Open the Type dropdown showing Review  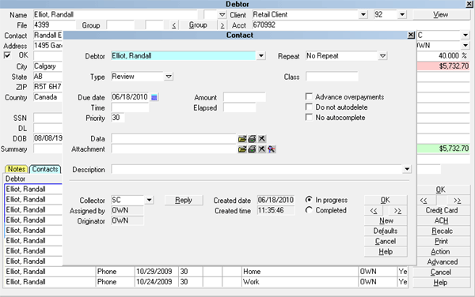pos(169,77)
